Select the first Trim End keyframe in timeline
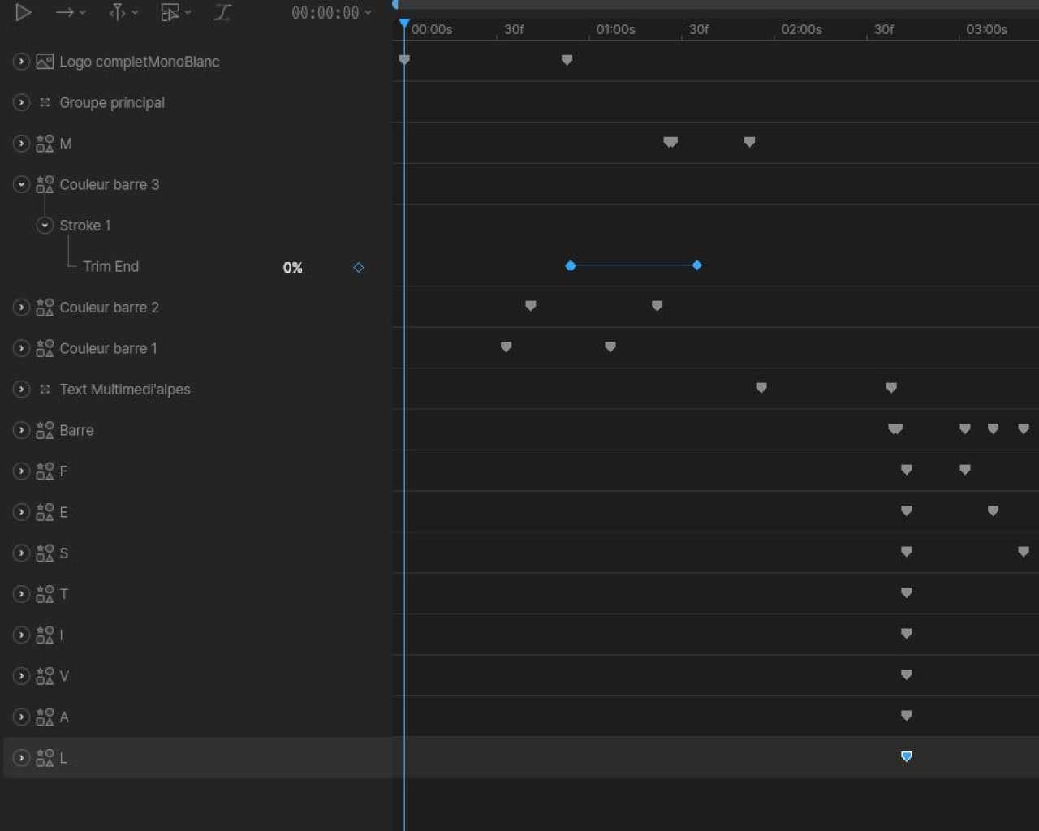This screenshot has height=831, width=1039. pos(571,265)
